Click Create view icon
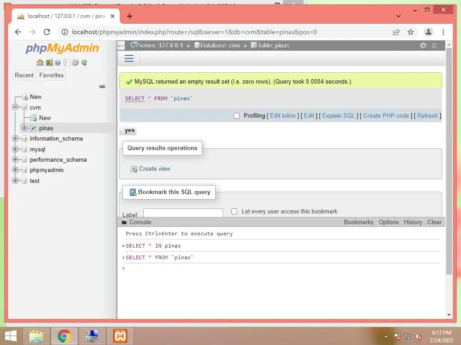Viewport: 461px width, 345px height. [134, 169]
